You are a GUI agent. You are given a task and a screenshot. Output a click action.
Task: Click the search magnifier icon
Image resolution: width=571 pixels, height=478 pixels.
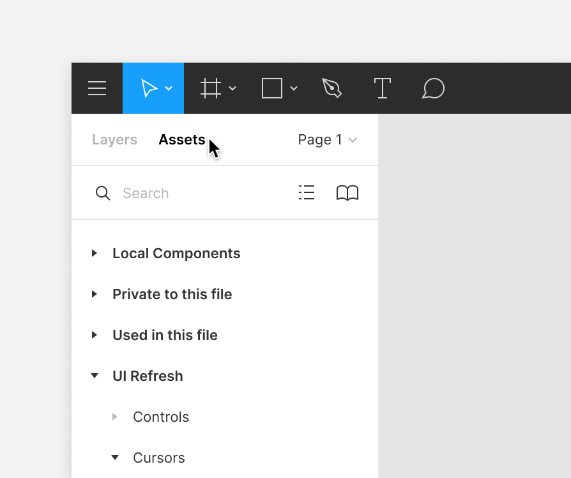tap(103, 193)
